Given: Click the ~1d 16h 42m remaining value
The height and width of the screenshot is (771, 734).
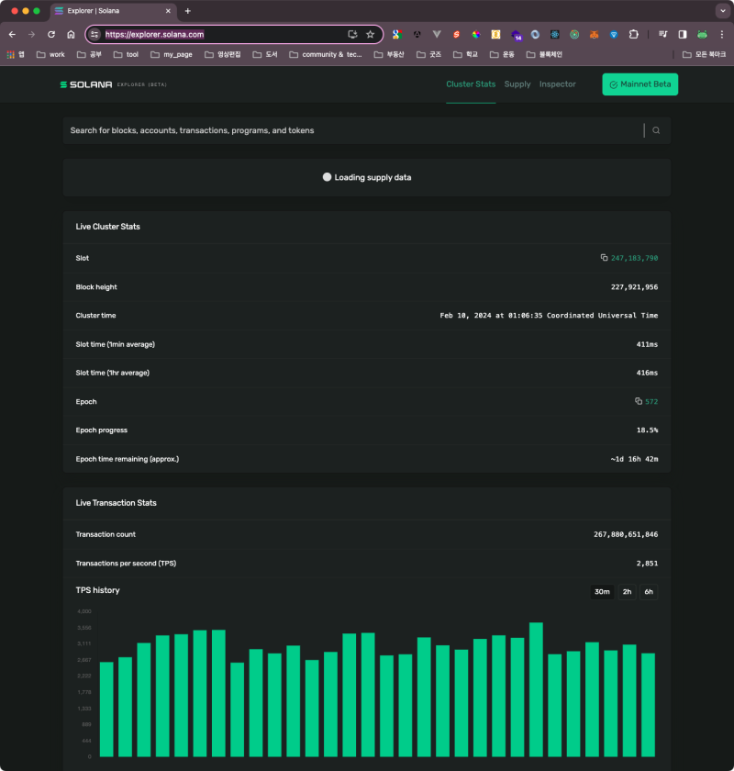Looking at the screenshot, I should click(634, 459).
